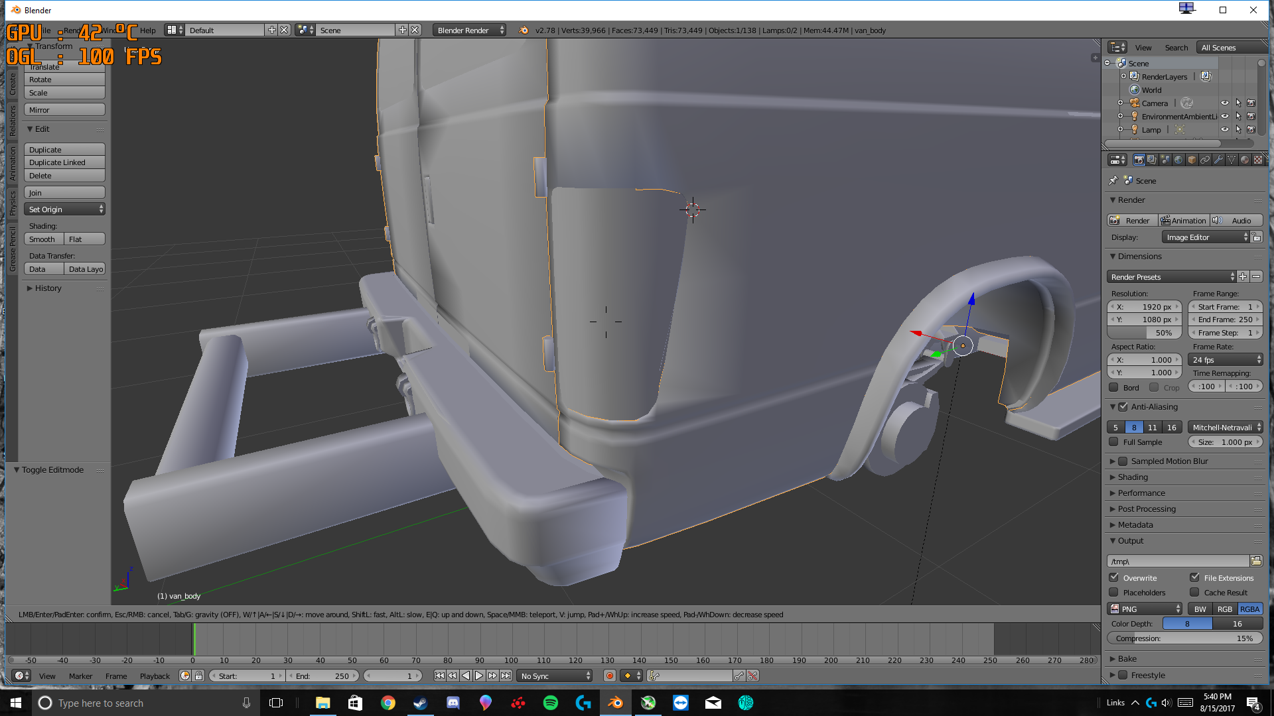
Task: Remove render preset with the minus button
Action: point(1256,276)
